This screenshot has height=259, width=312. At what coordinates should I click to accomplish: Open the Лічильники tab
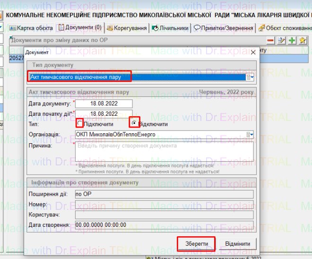(x=171, y=28)
